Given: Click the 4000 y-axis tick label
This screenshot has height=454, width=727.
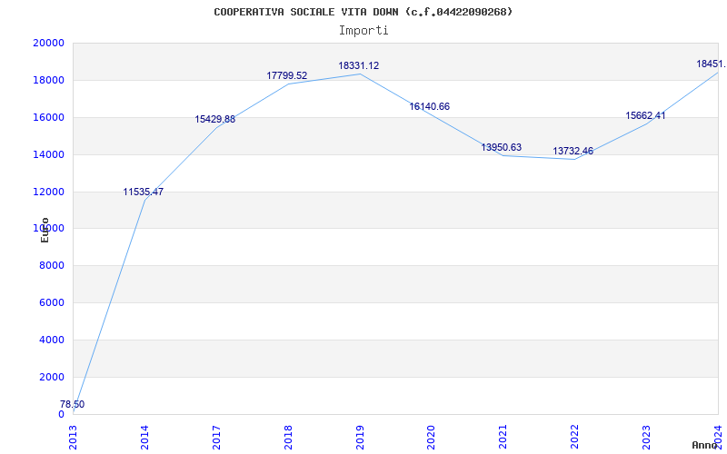Looking at the screenshot, I should (x=52, y=340).
